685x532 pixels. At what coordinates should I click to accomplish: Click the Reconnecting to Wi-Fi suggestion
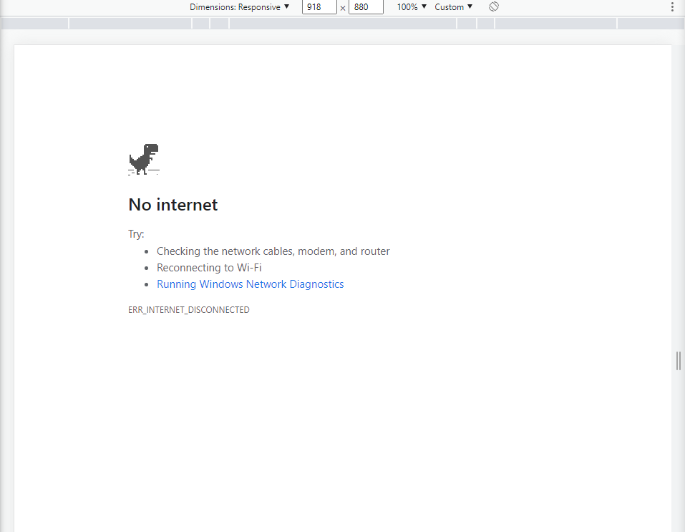click(209, 268)
